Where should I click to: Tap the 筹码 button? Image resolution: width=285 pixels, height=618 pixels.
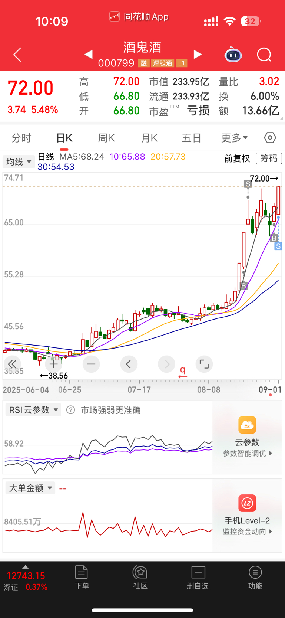(x=269, y=158)
